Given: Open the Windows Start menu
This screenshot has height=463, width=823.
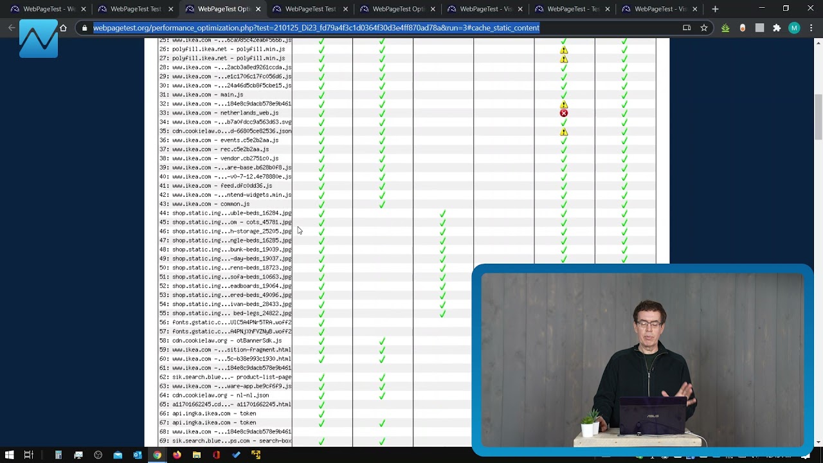Looking at the screenshot, I should (9, 455).
